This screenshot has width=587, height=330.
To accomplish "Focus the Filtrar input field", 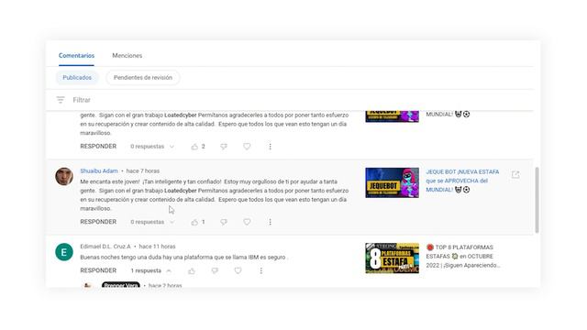I will click(x=82, y=100).
